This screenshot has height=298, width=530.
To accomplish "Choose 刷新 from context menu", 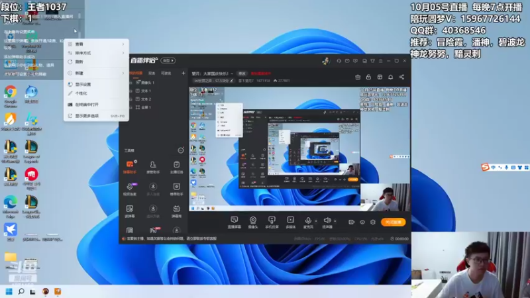I will point(96,62).
